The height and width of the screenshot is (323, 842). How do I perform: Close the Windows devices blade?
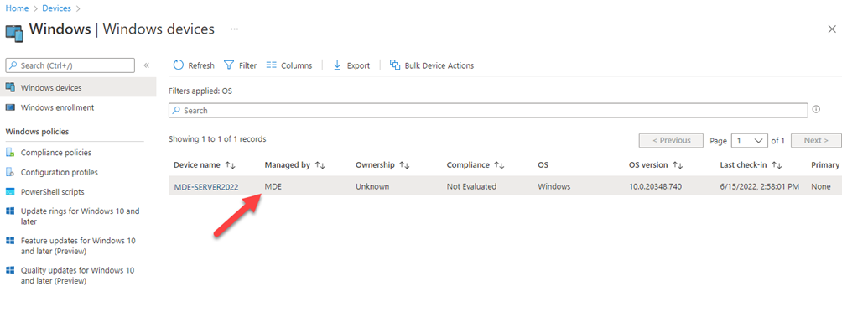pos(832,29)
